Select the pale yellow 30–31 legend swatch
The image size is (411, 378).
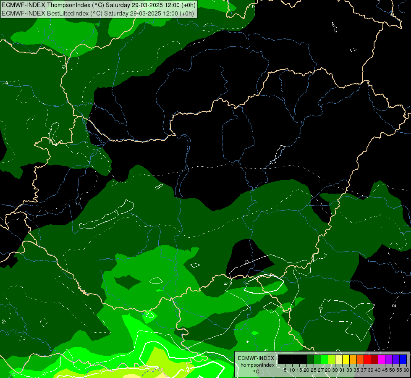pos(339,359)
